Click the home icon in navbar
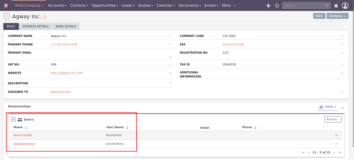 (x=6, y=5)
